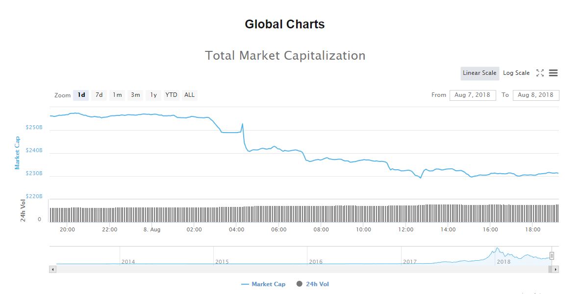Click the right scroll arrow of navigator
The height and width of the screenshot is (294, 581).
[x=556, y=269]
